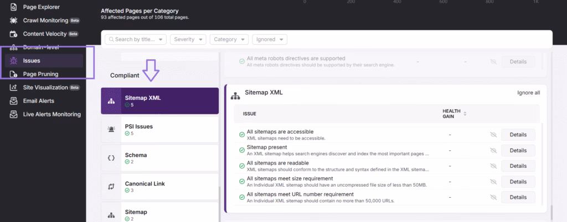Screen dimensions: 567x222
Task: Click the Schema curly braces icon
Action: [111, 158]
